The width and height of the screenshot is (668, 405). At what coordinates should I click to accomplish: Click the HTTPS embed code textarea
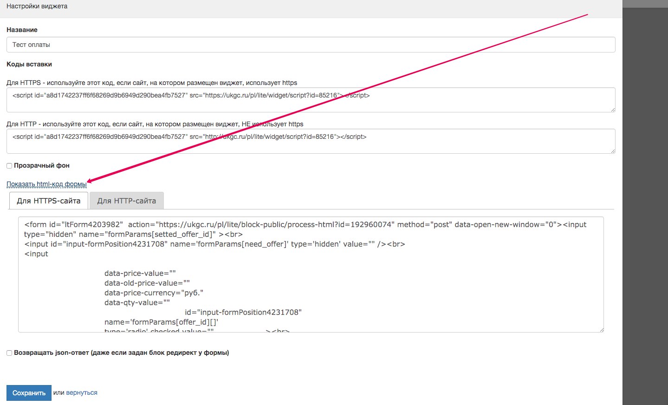point(311,100)
